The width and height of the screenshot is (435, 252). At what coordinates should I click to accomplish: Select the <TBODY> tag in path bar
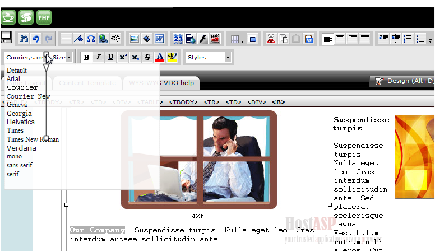click(183, 102)
